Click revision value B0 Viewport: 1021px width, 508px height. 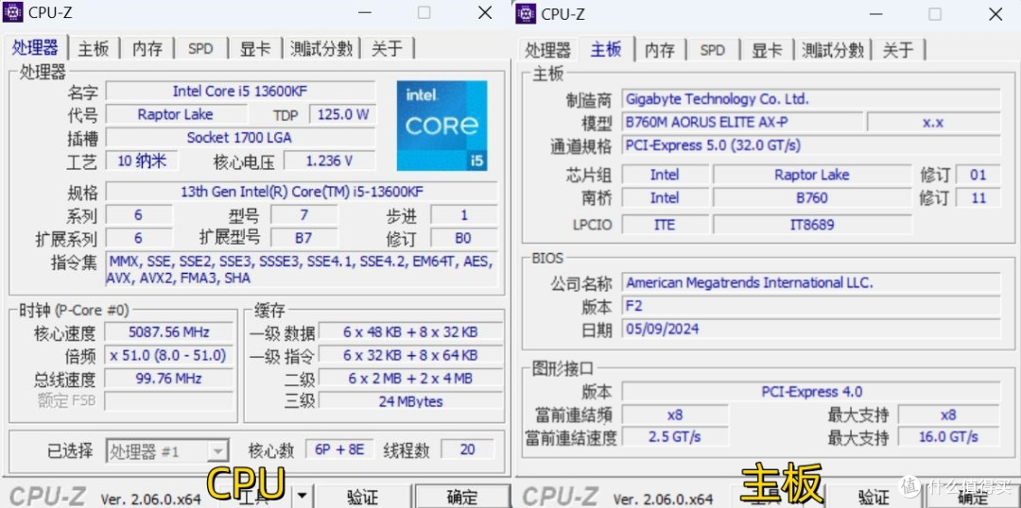(x=463, y=238)
